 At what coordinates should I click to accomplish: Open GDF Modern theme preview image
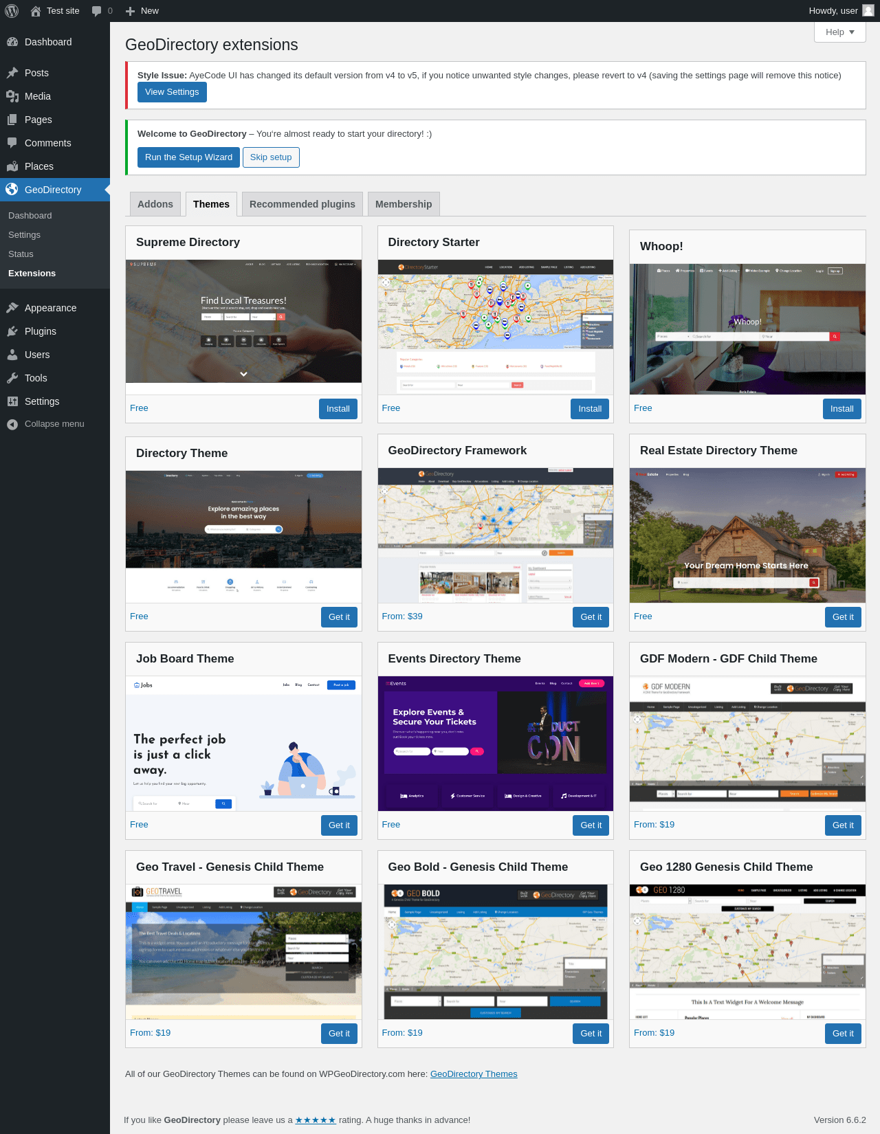click(747, 744)
